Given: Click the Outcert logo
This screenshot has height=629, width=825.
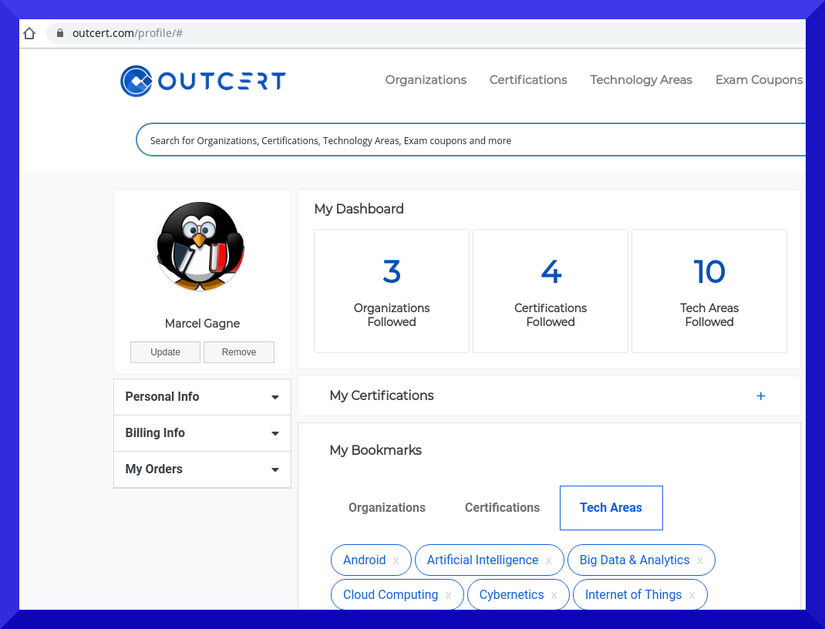Looking at the screenshot, I should coord(203,81).
